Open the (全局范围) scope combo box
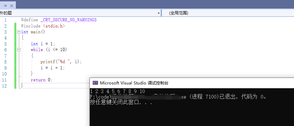The height and width of the screenshot is (126, 294). 228,13
